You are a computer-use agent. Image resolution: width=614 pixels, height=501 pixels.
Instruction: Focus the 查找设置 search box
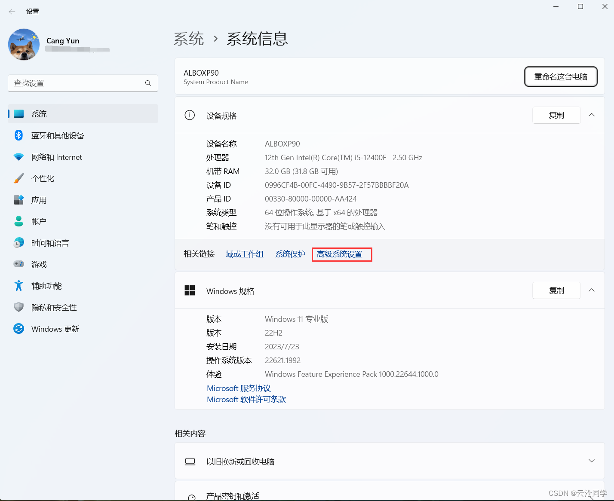pyautogui.click(x=83, y=83)
